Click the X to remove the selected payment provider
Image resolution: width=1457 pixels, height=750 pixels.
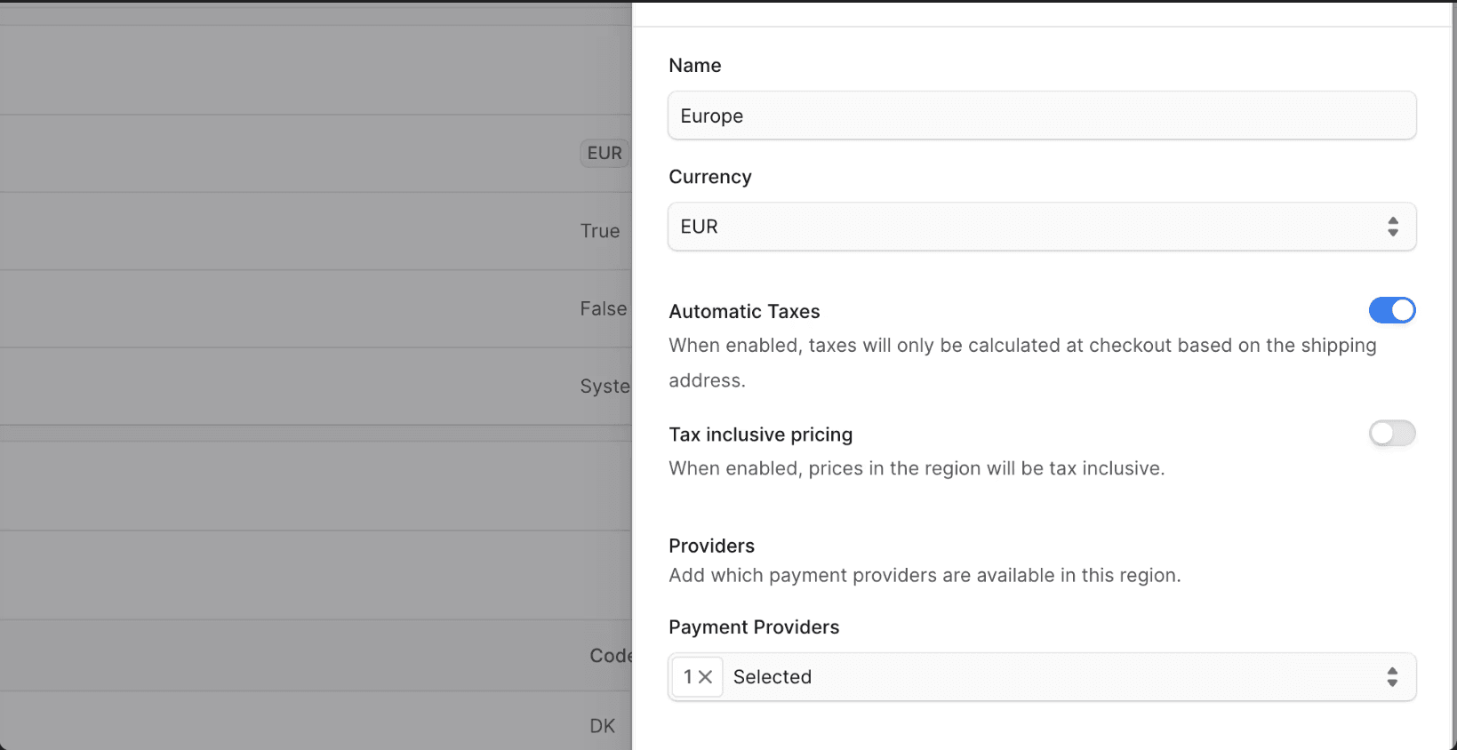coord(705,676)
